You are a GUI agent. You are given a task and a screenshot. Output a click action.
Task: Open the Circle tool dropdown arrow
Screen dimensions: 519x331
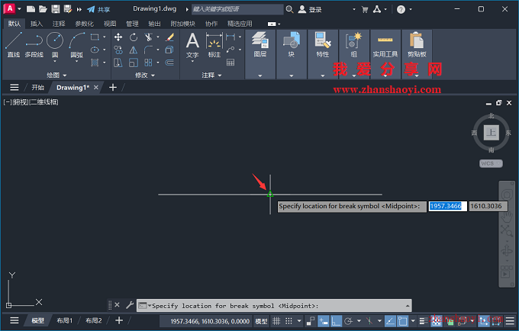click(x=55, y=62)
